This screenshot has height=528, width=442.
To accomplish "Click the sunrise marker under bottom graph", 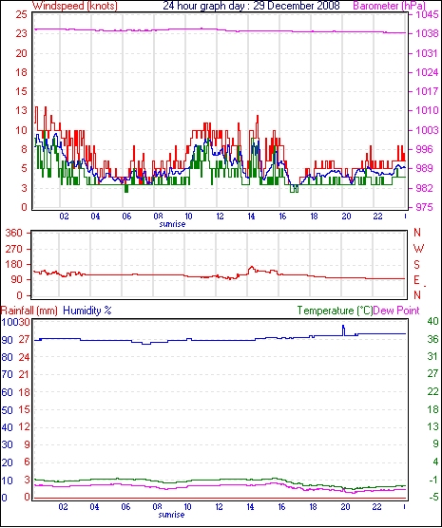I will point(172,515).
